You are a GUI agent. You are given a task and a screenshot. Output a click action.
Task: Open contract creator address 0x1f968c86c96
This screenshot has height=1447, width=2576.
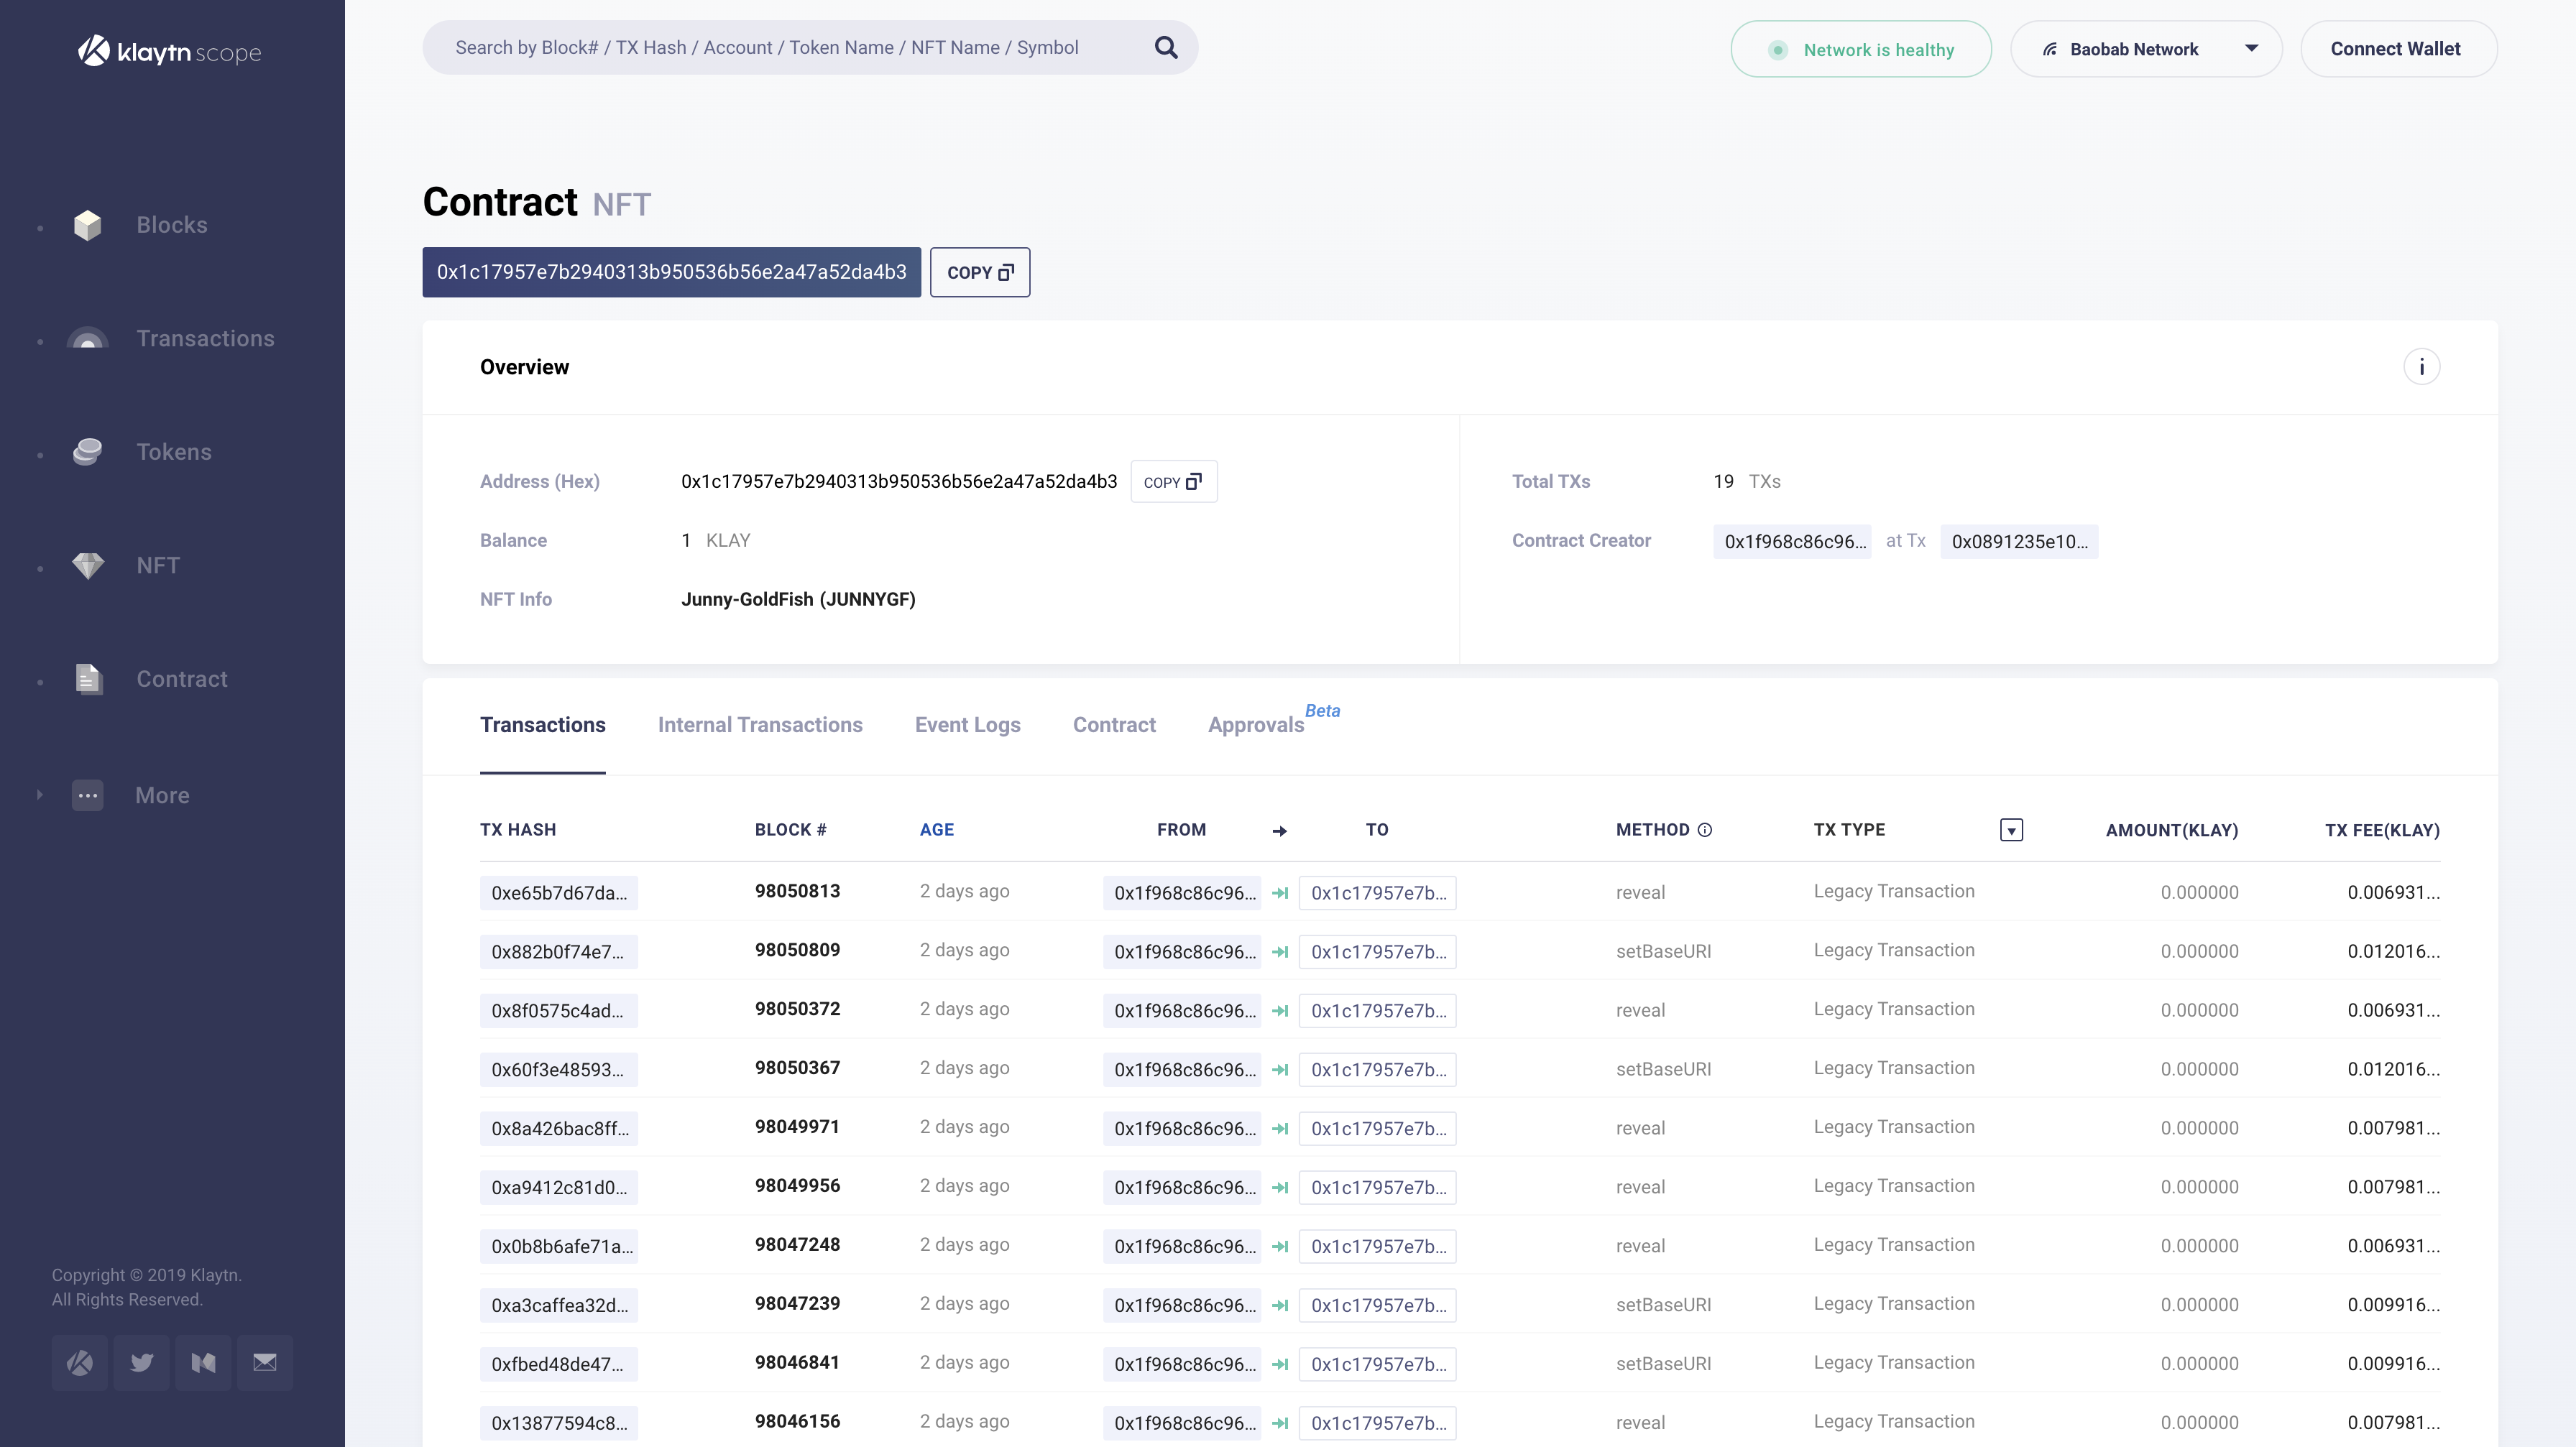1792,542
